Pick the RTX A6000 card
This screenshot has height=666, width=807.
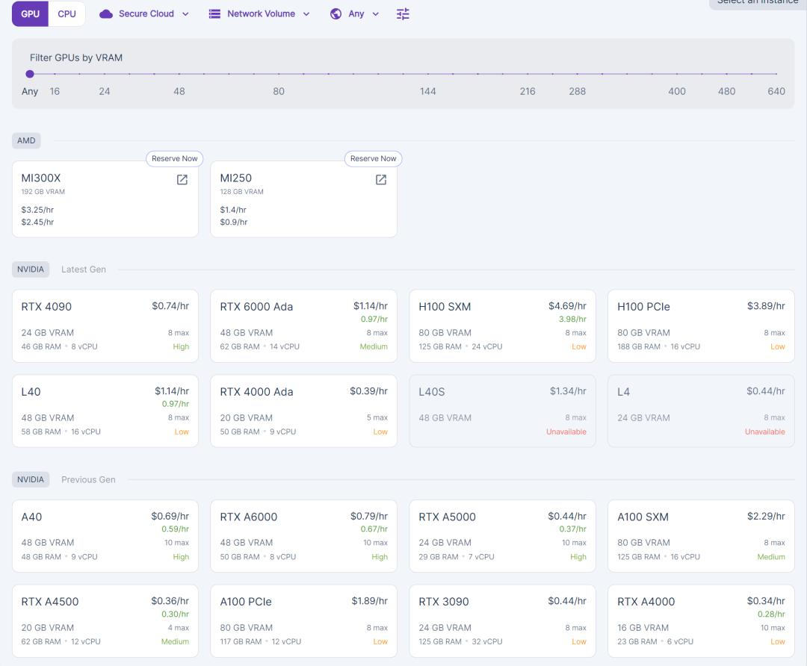pyautogui.click(x=303, y=536)
